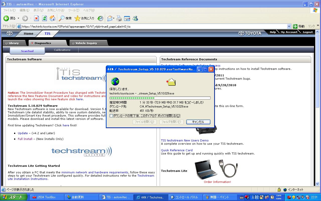Screen dimensions: 321x201
Task: Open the お気に入り favorites star button
Action: click(x=85, y=18)
